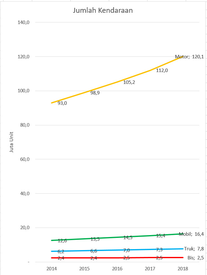Viewport: 207px width, 275px height.
Task: Click the 2014 horizontal axis label
Action: click(x=52, y=269)
